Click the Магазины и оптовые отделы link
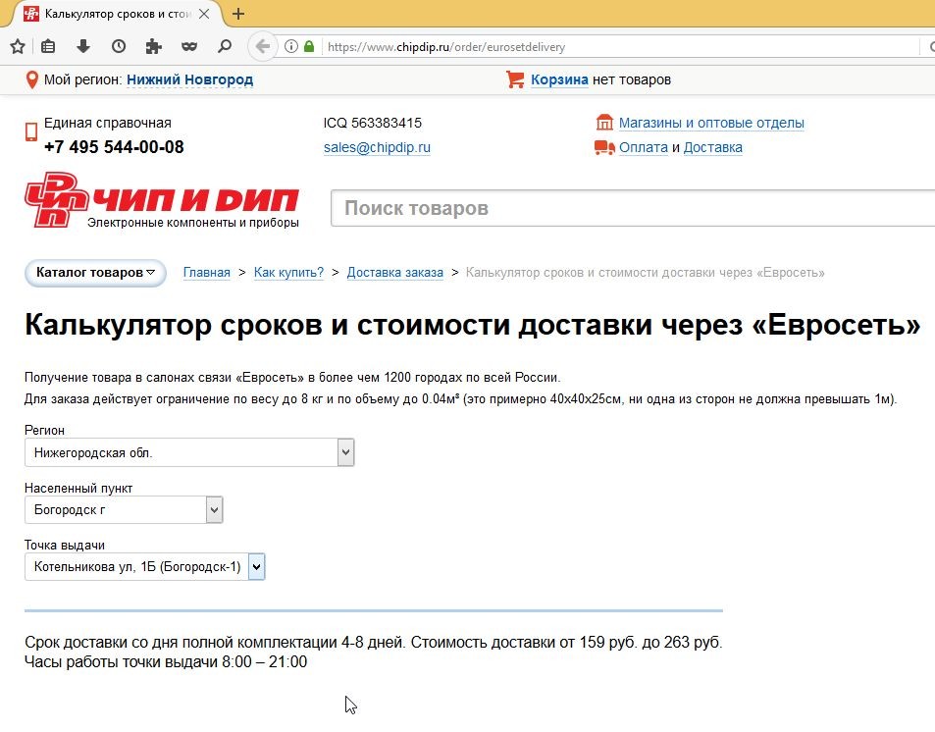935x732 pixels. click(x=710, y=123)
